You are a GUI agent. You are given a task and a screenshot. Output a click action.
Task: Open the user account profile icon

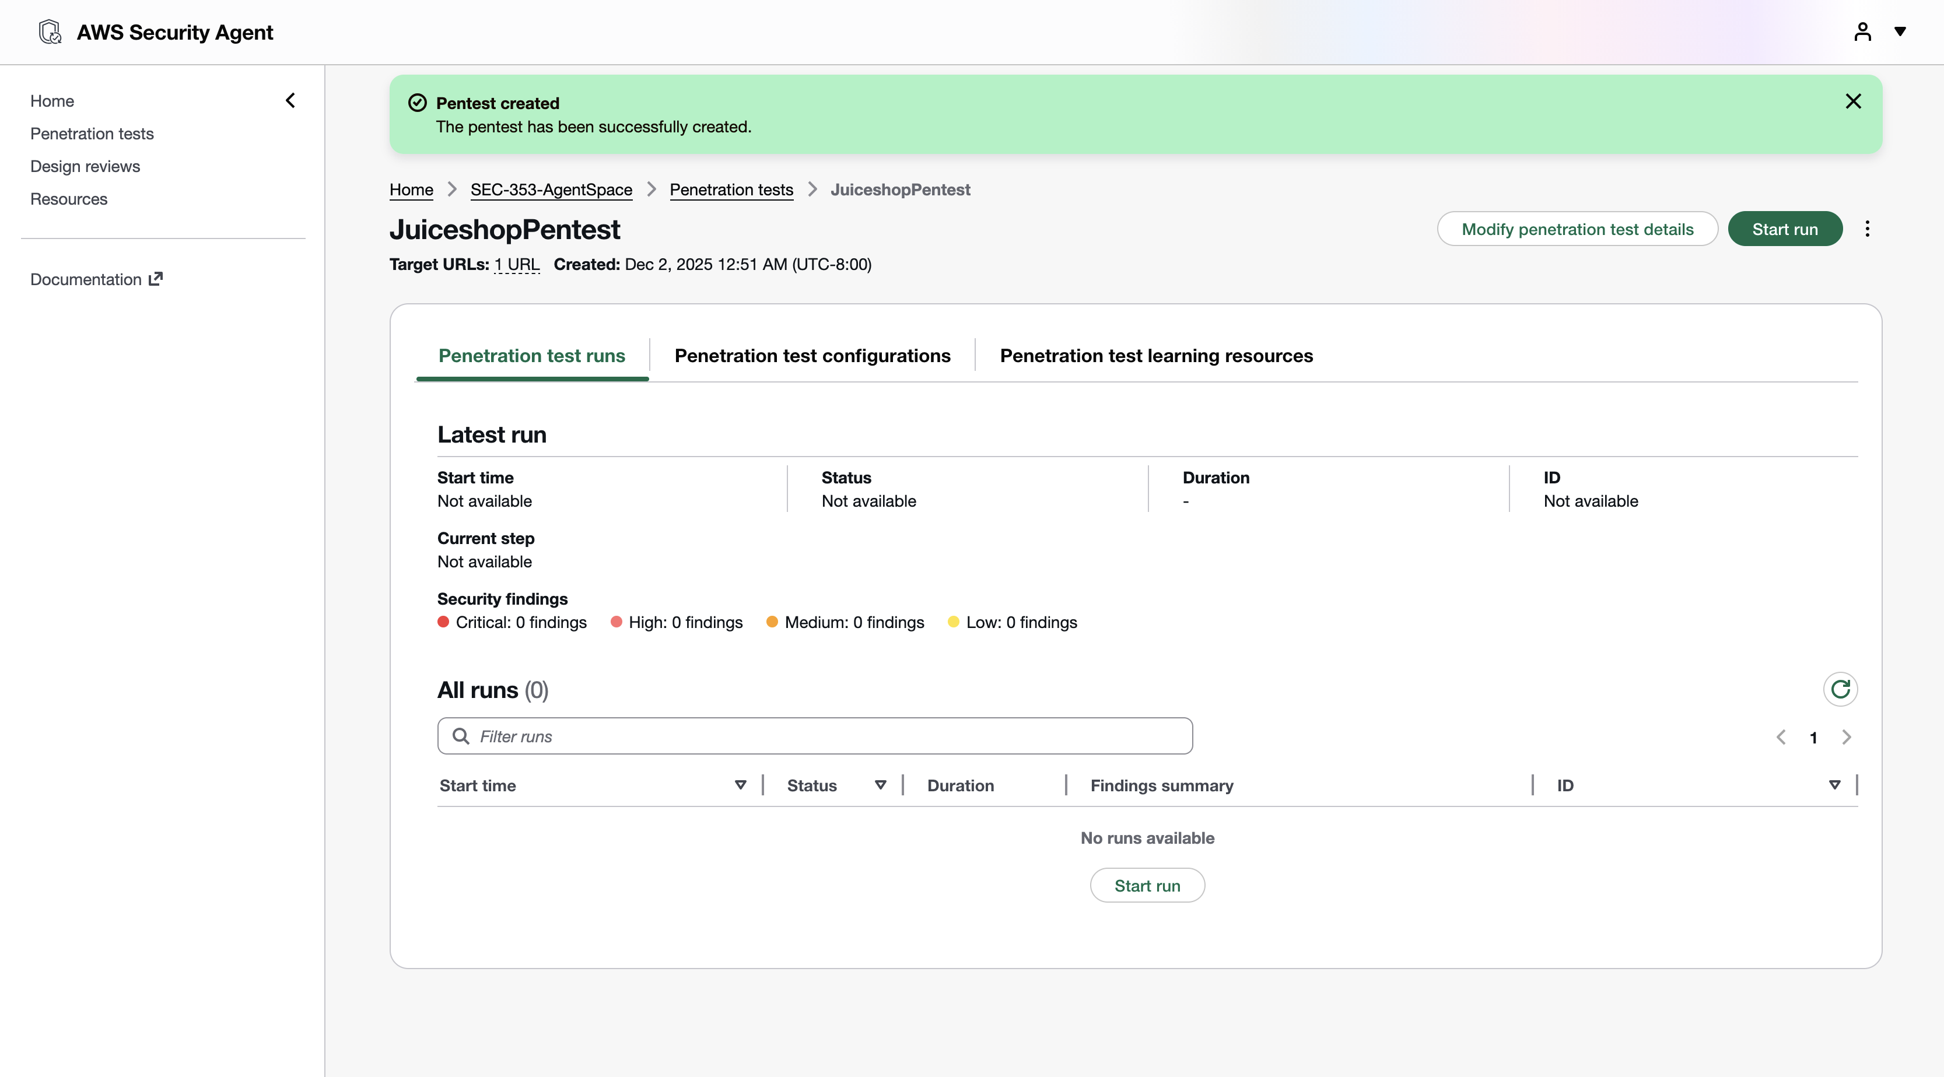(1862, 31)
